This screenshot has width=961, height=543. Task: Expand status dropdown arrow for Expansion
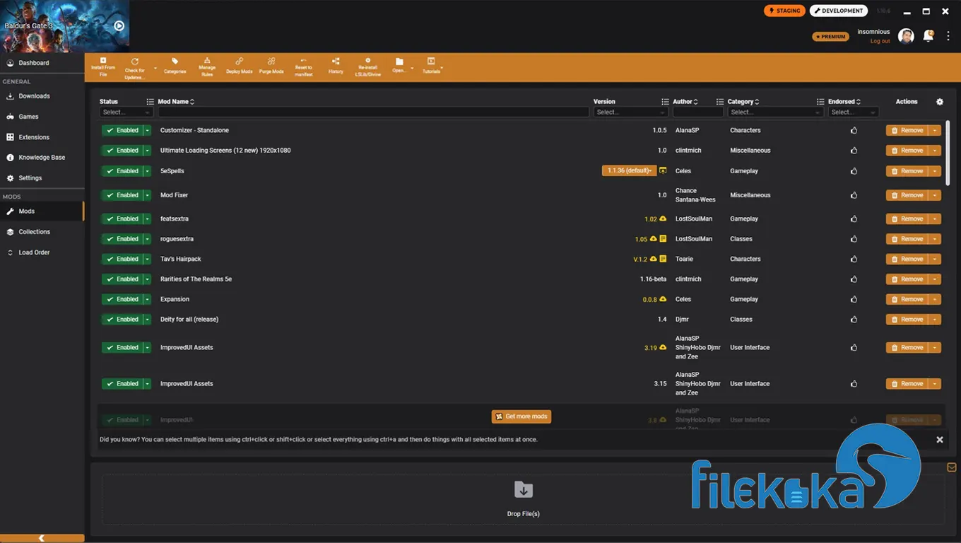[x=148, y=299]
